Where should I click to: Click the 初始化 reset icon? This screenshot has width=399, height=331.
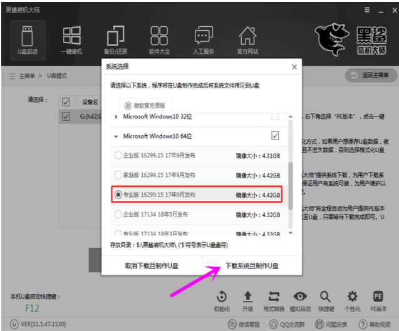pyautogui.click(x=222, y=297)
